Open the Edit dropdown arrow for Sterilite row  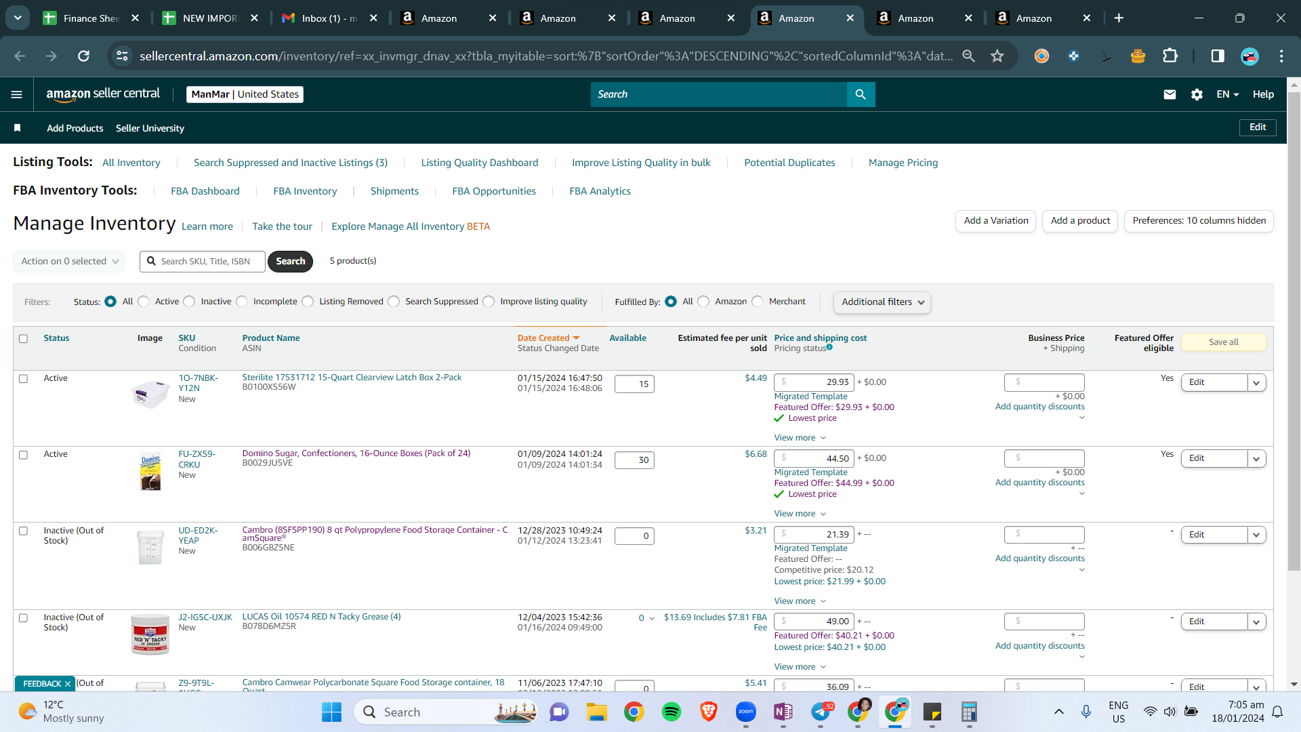[x=1256, y=382]
